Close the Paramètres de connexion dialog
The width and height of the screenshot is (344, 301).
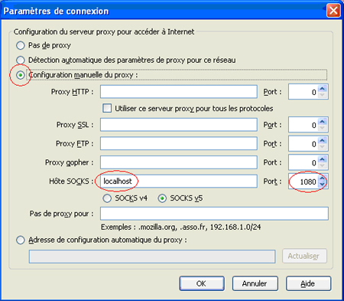click(x=333, y=11)
